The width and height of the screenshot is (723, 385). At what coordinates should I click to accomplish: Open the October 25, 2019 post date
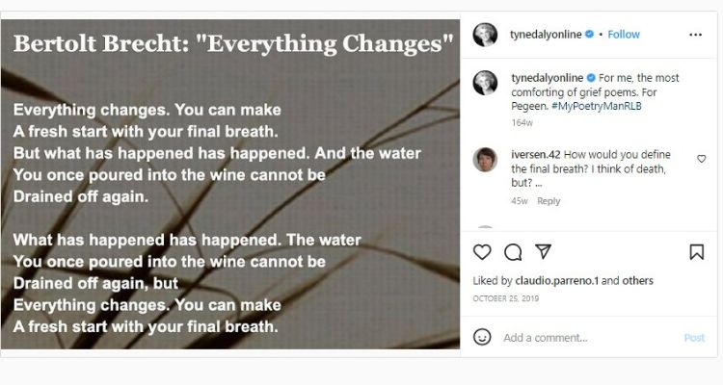pyautogui.click(x=507, y=298)
